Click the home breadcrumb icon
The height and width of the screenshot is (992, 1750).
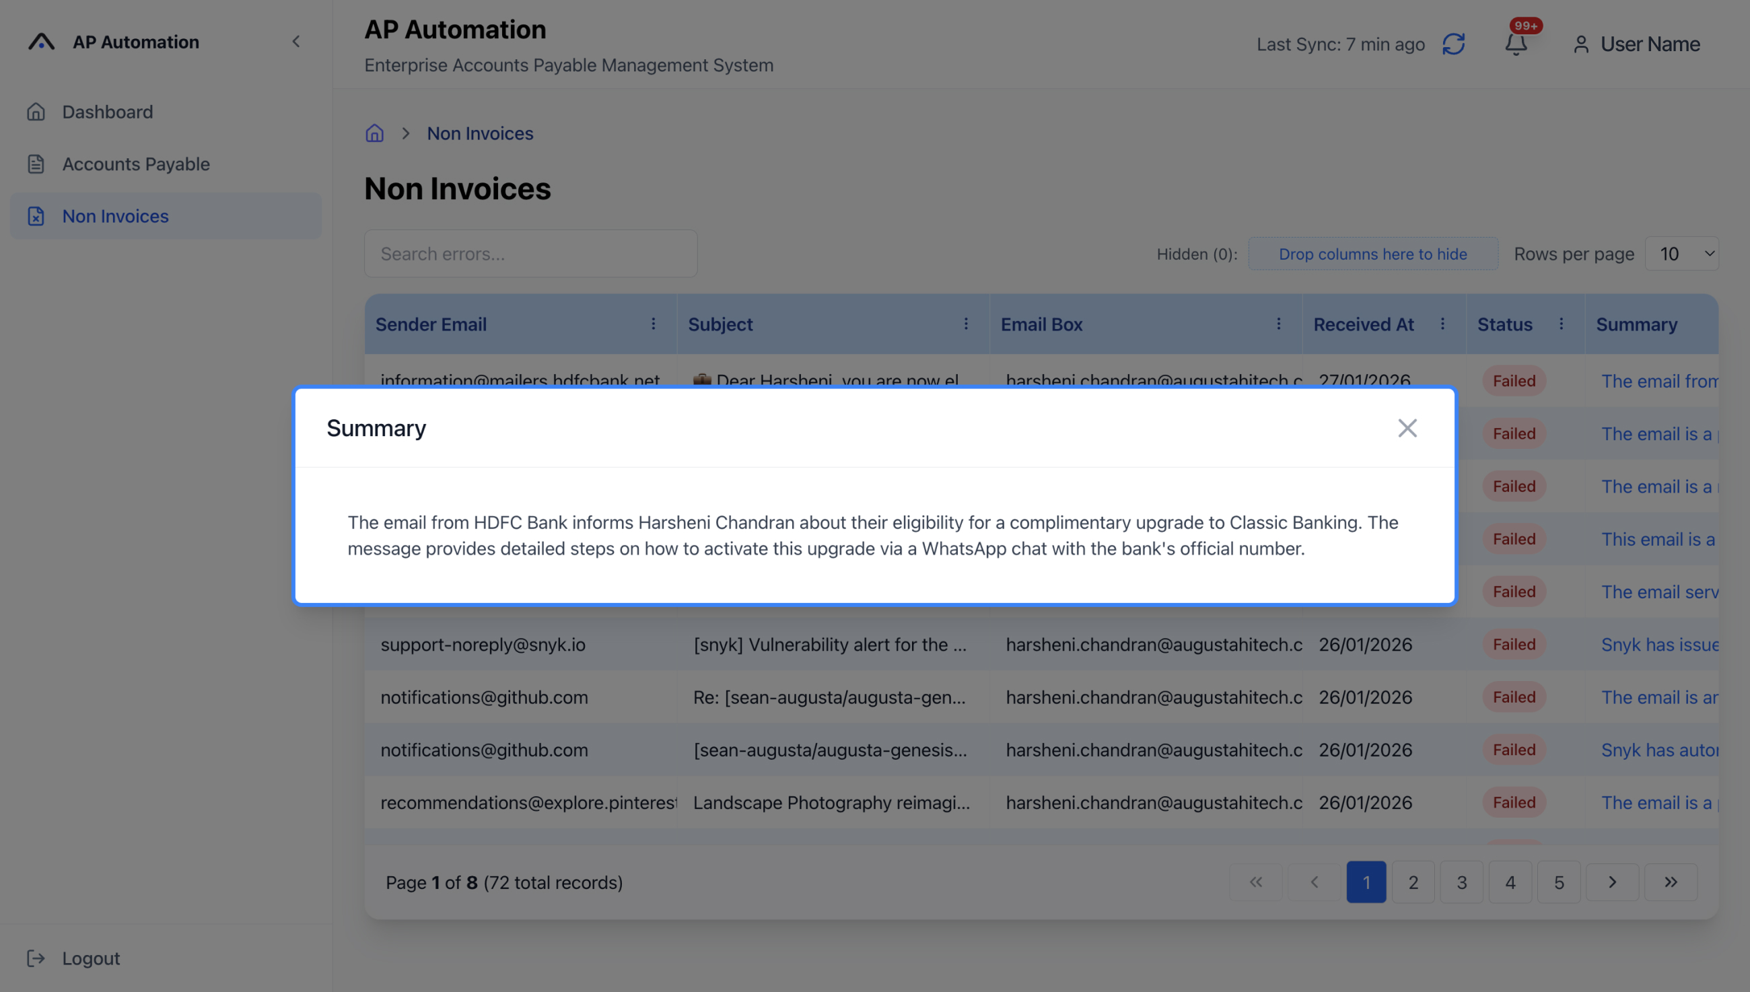(374, 133)
